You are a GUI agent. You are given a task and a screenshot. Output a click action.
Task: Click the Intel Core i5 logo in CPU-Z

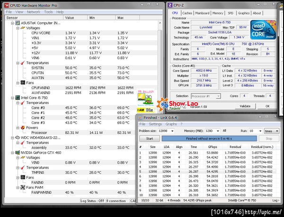point(263,30)
